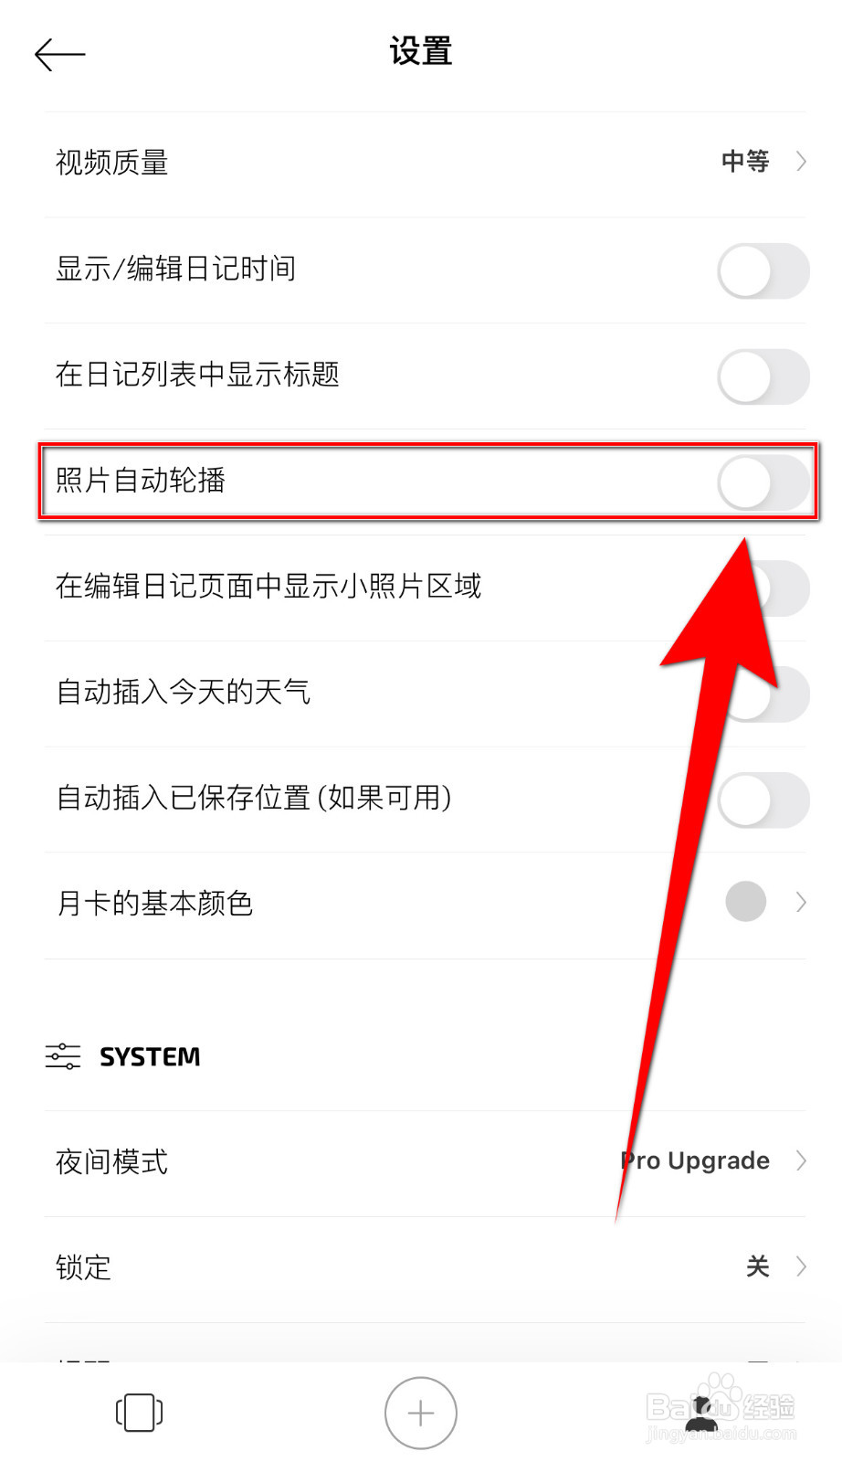
Task: Expand 夜间模式 chevron arrow
Action: click(x=801, y=1160)
